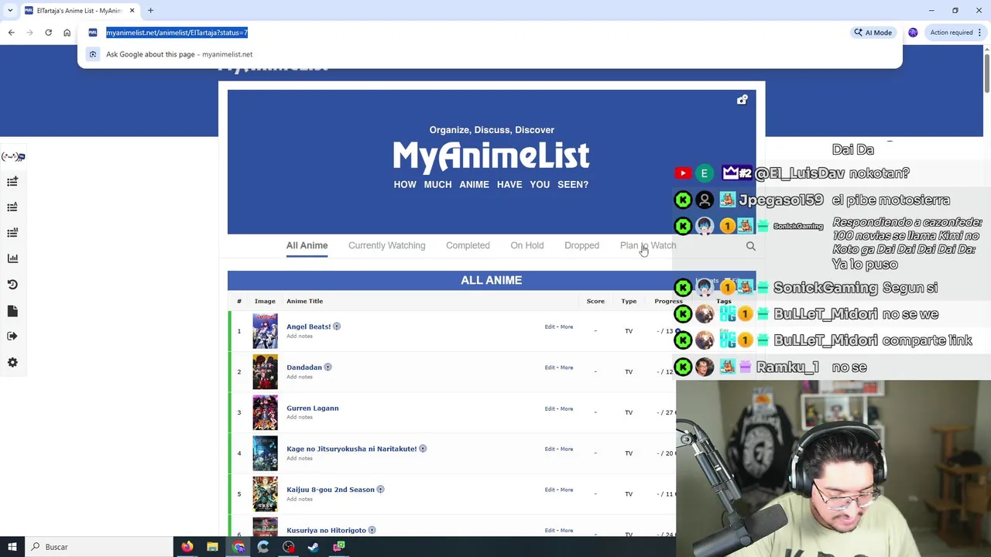Open the history clock icon in sidebar
Screen dimensions: 991x557
click(x=12, y=285)
